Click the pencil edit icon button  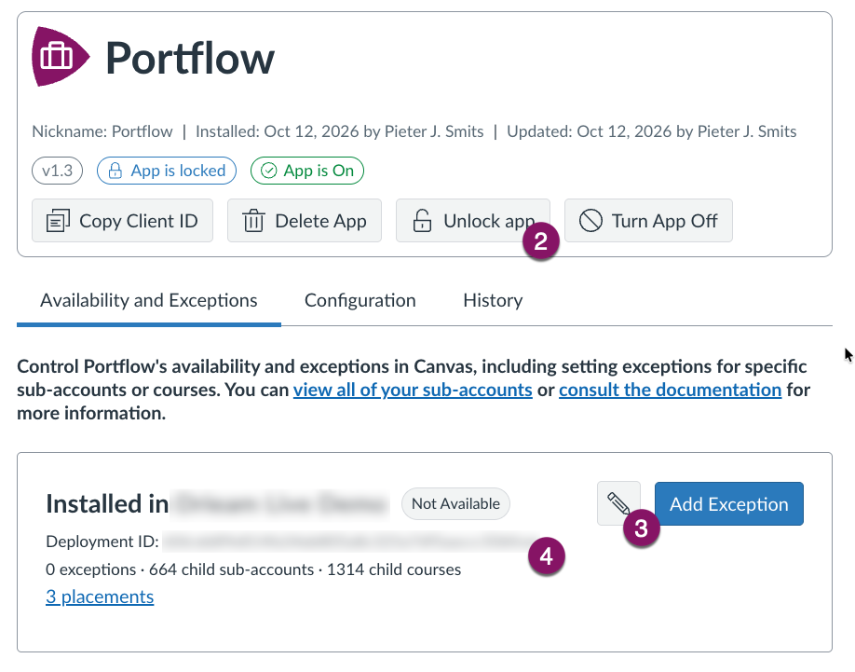tap(618, 503)
